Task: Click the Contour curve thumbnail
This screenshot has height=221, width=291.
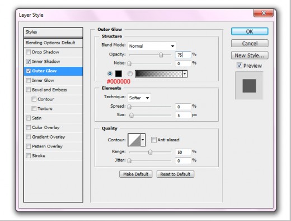Action: pos(134,140)
